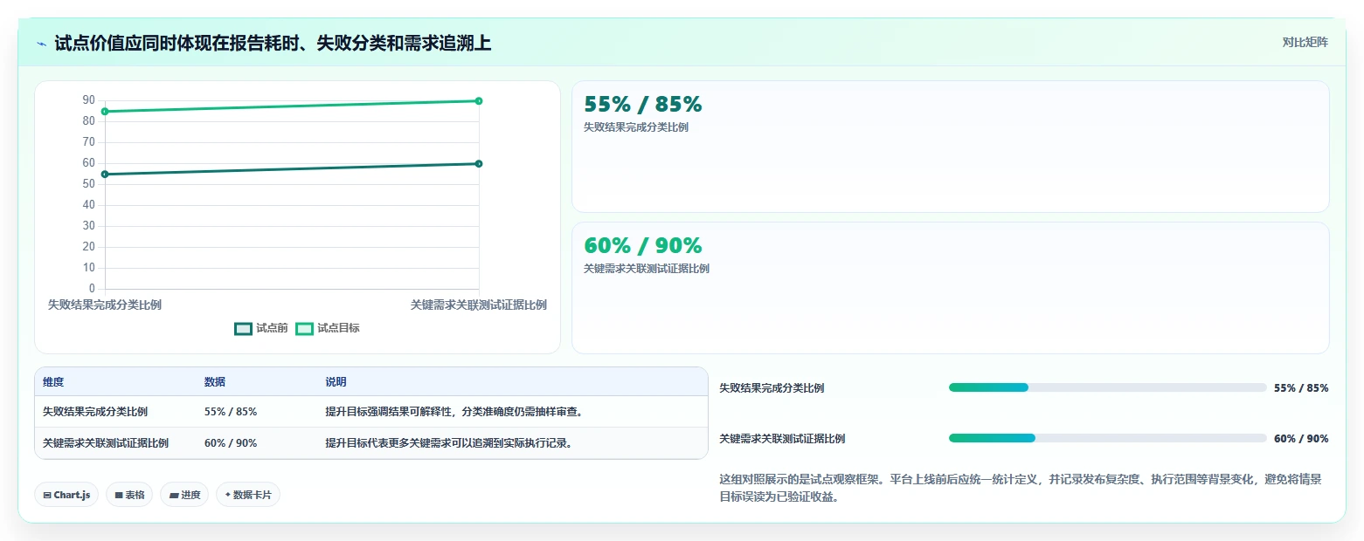Click progress label 关键需求关联测试证据比例
Viewport: 1364px width, 541px height.
pyautogui.click(x=782, y=439)
